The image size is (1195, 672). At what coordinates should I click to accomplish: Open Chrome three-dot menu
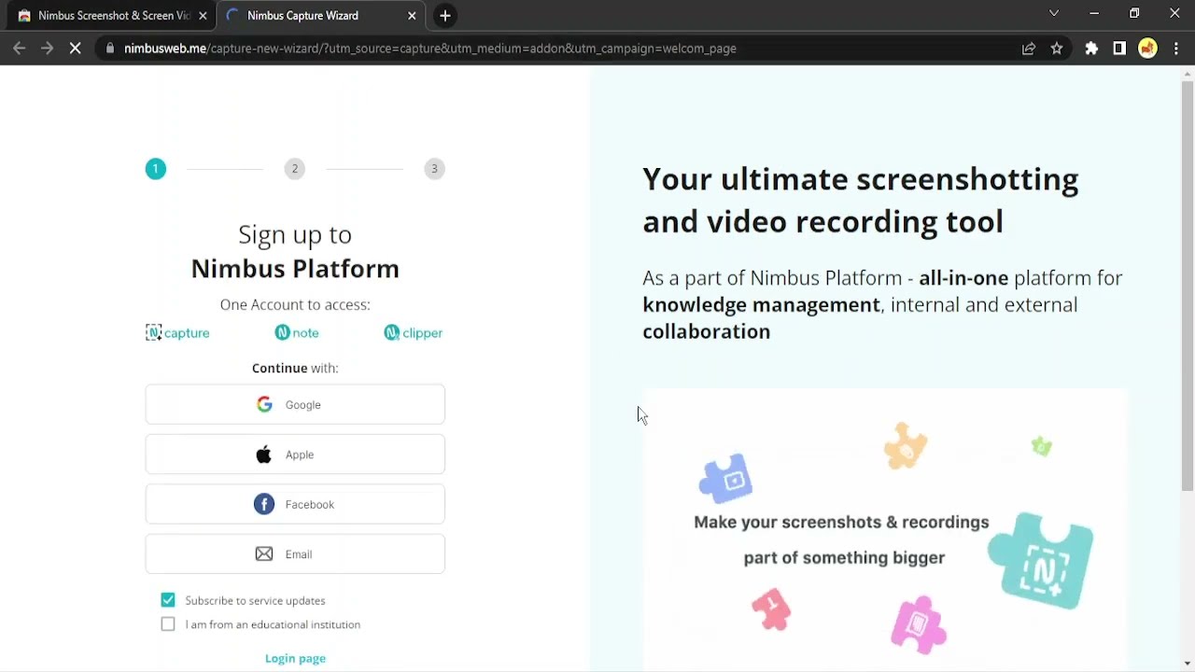tap(1176, 49)
